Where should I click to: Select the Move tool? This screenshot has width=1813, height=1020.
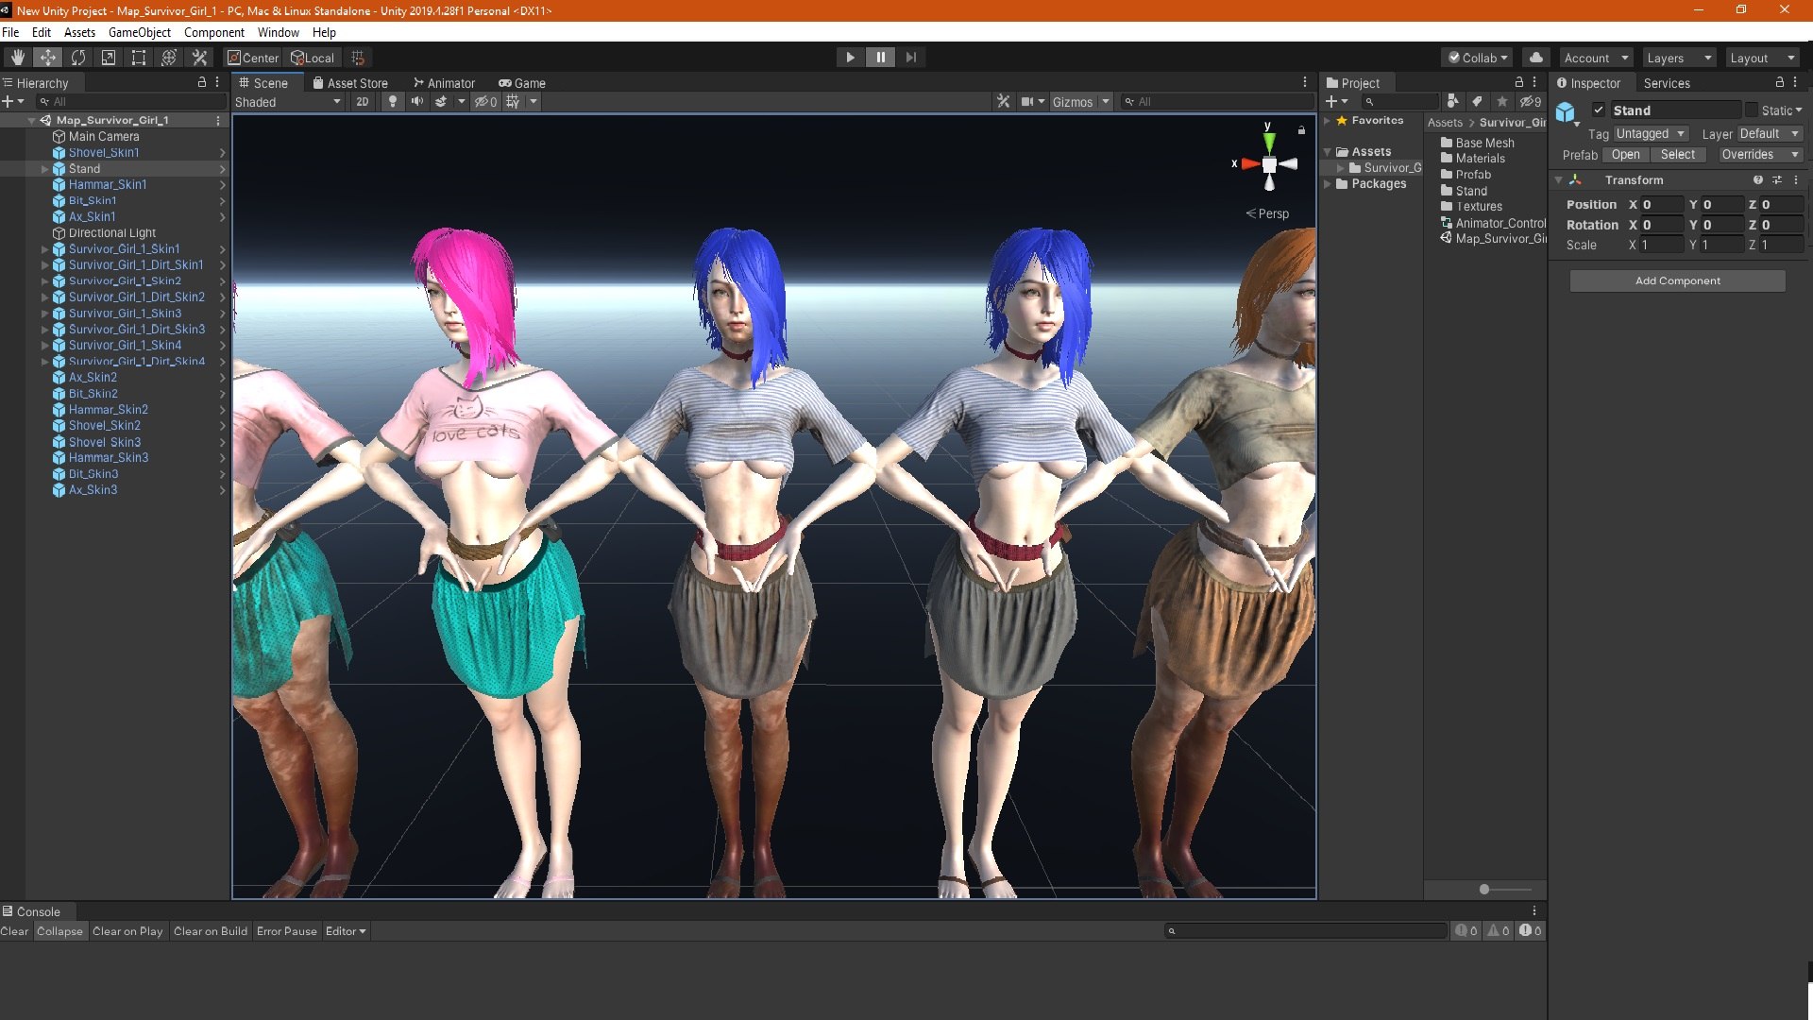click(x=47, y=58)
